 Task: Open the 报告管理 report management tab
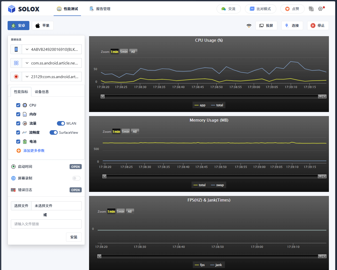(x=100, y=9)
